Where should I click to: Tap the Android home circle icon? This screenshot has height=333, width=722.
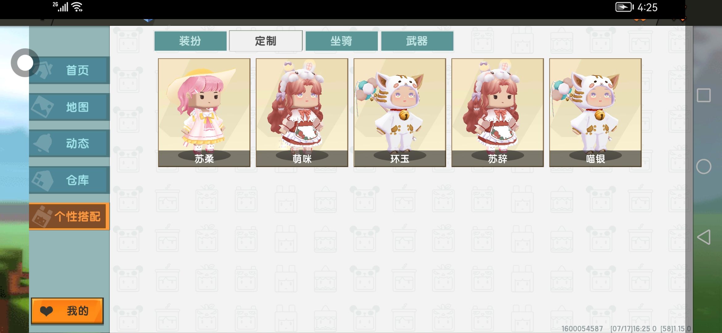pyautogui.click(x=704, y=167)
